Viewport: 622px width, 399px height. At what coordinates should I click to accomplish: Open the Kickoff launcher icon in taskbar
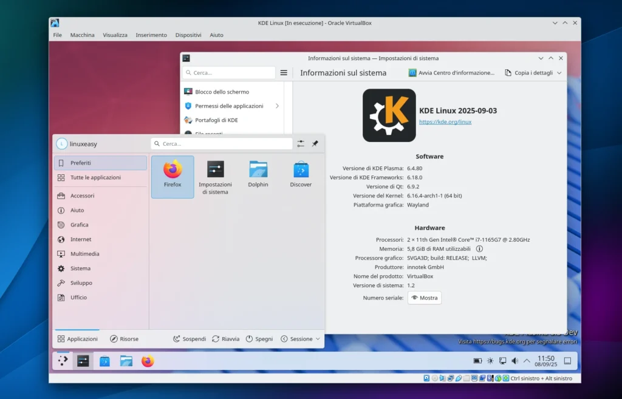click(63, 360)
